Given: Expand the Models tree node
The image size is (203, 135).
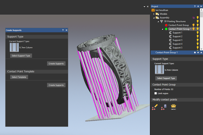Looking at the screenshot, I should [154, 14].
